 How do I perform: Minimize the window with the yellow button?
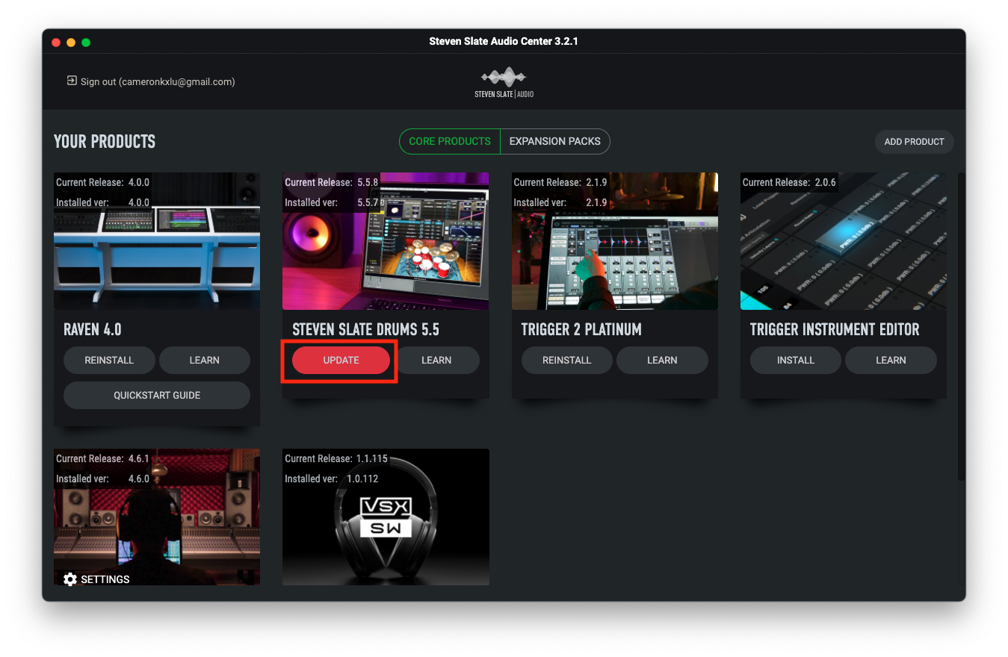coord(71,43)
